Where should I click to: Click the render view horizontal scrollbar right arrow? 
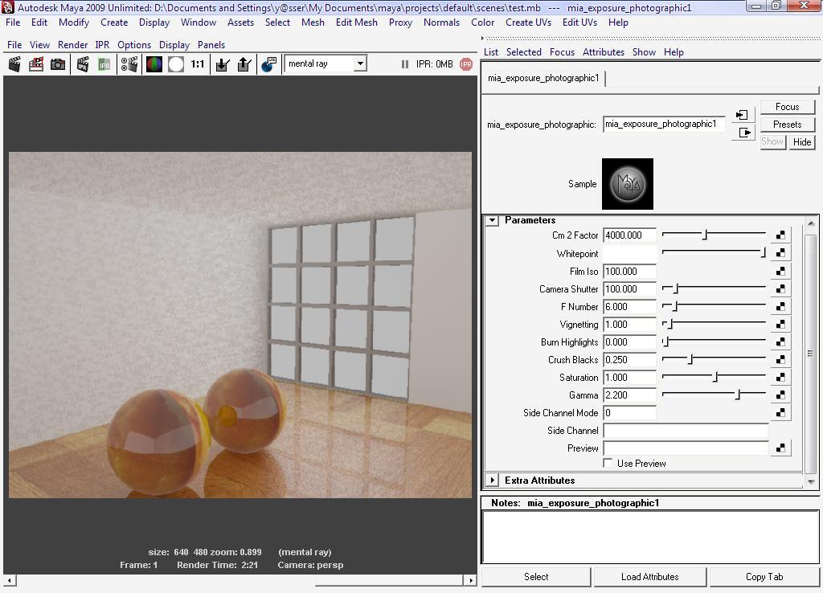click(470, 580)
